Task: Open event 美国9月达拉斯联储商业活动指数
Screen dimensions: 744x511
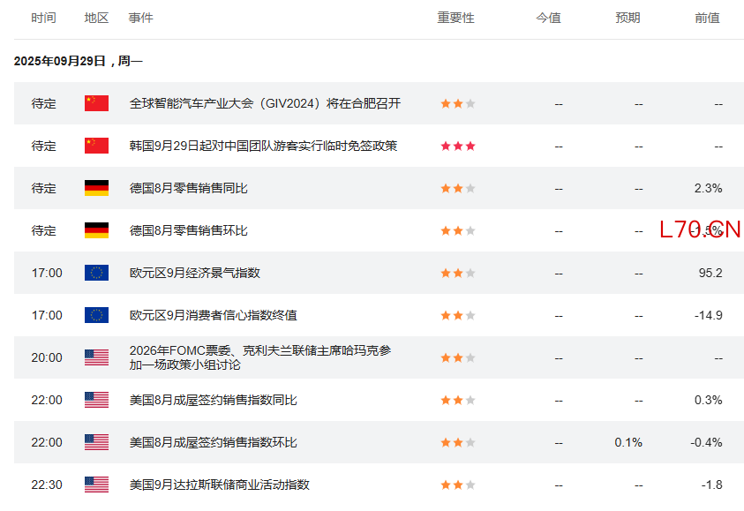Action: pos(219,485)
